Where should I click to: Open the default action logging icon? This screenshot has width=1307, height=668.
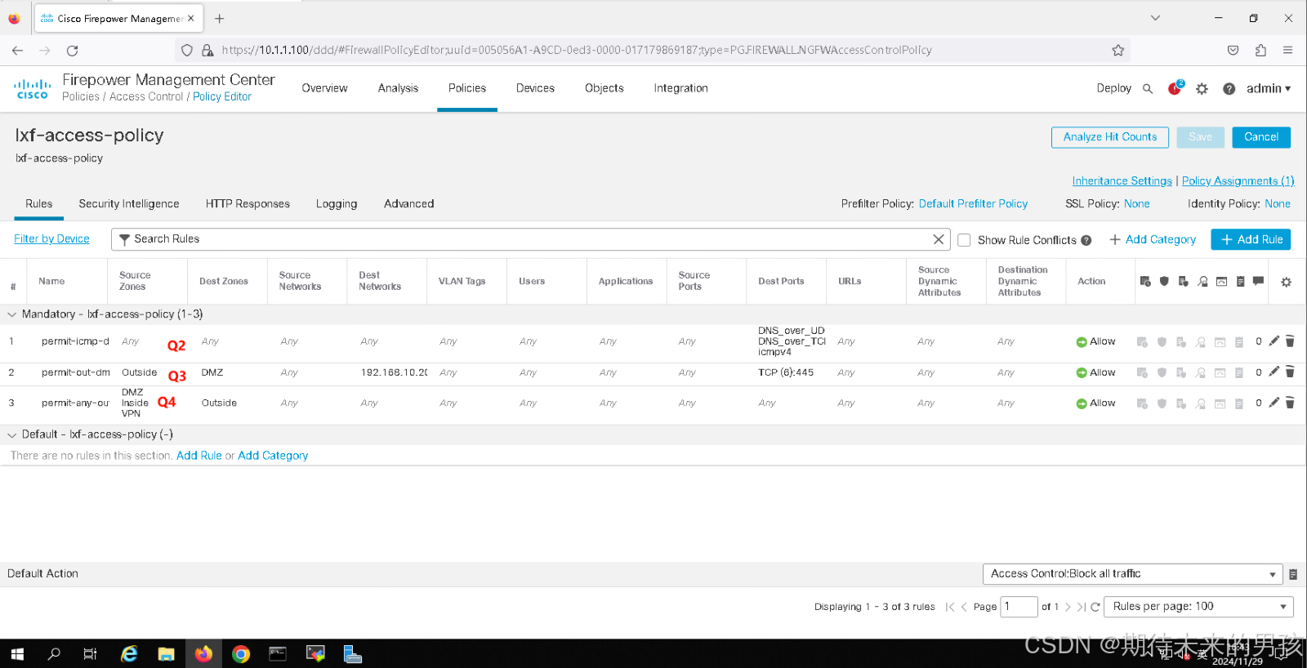point(1293,574)
